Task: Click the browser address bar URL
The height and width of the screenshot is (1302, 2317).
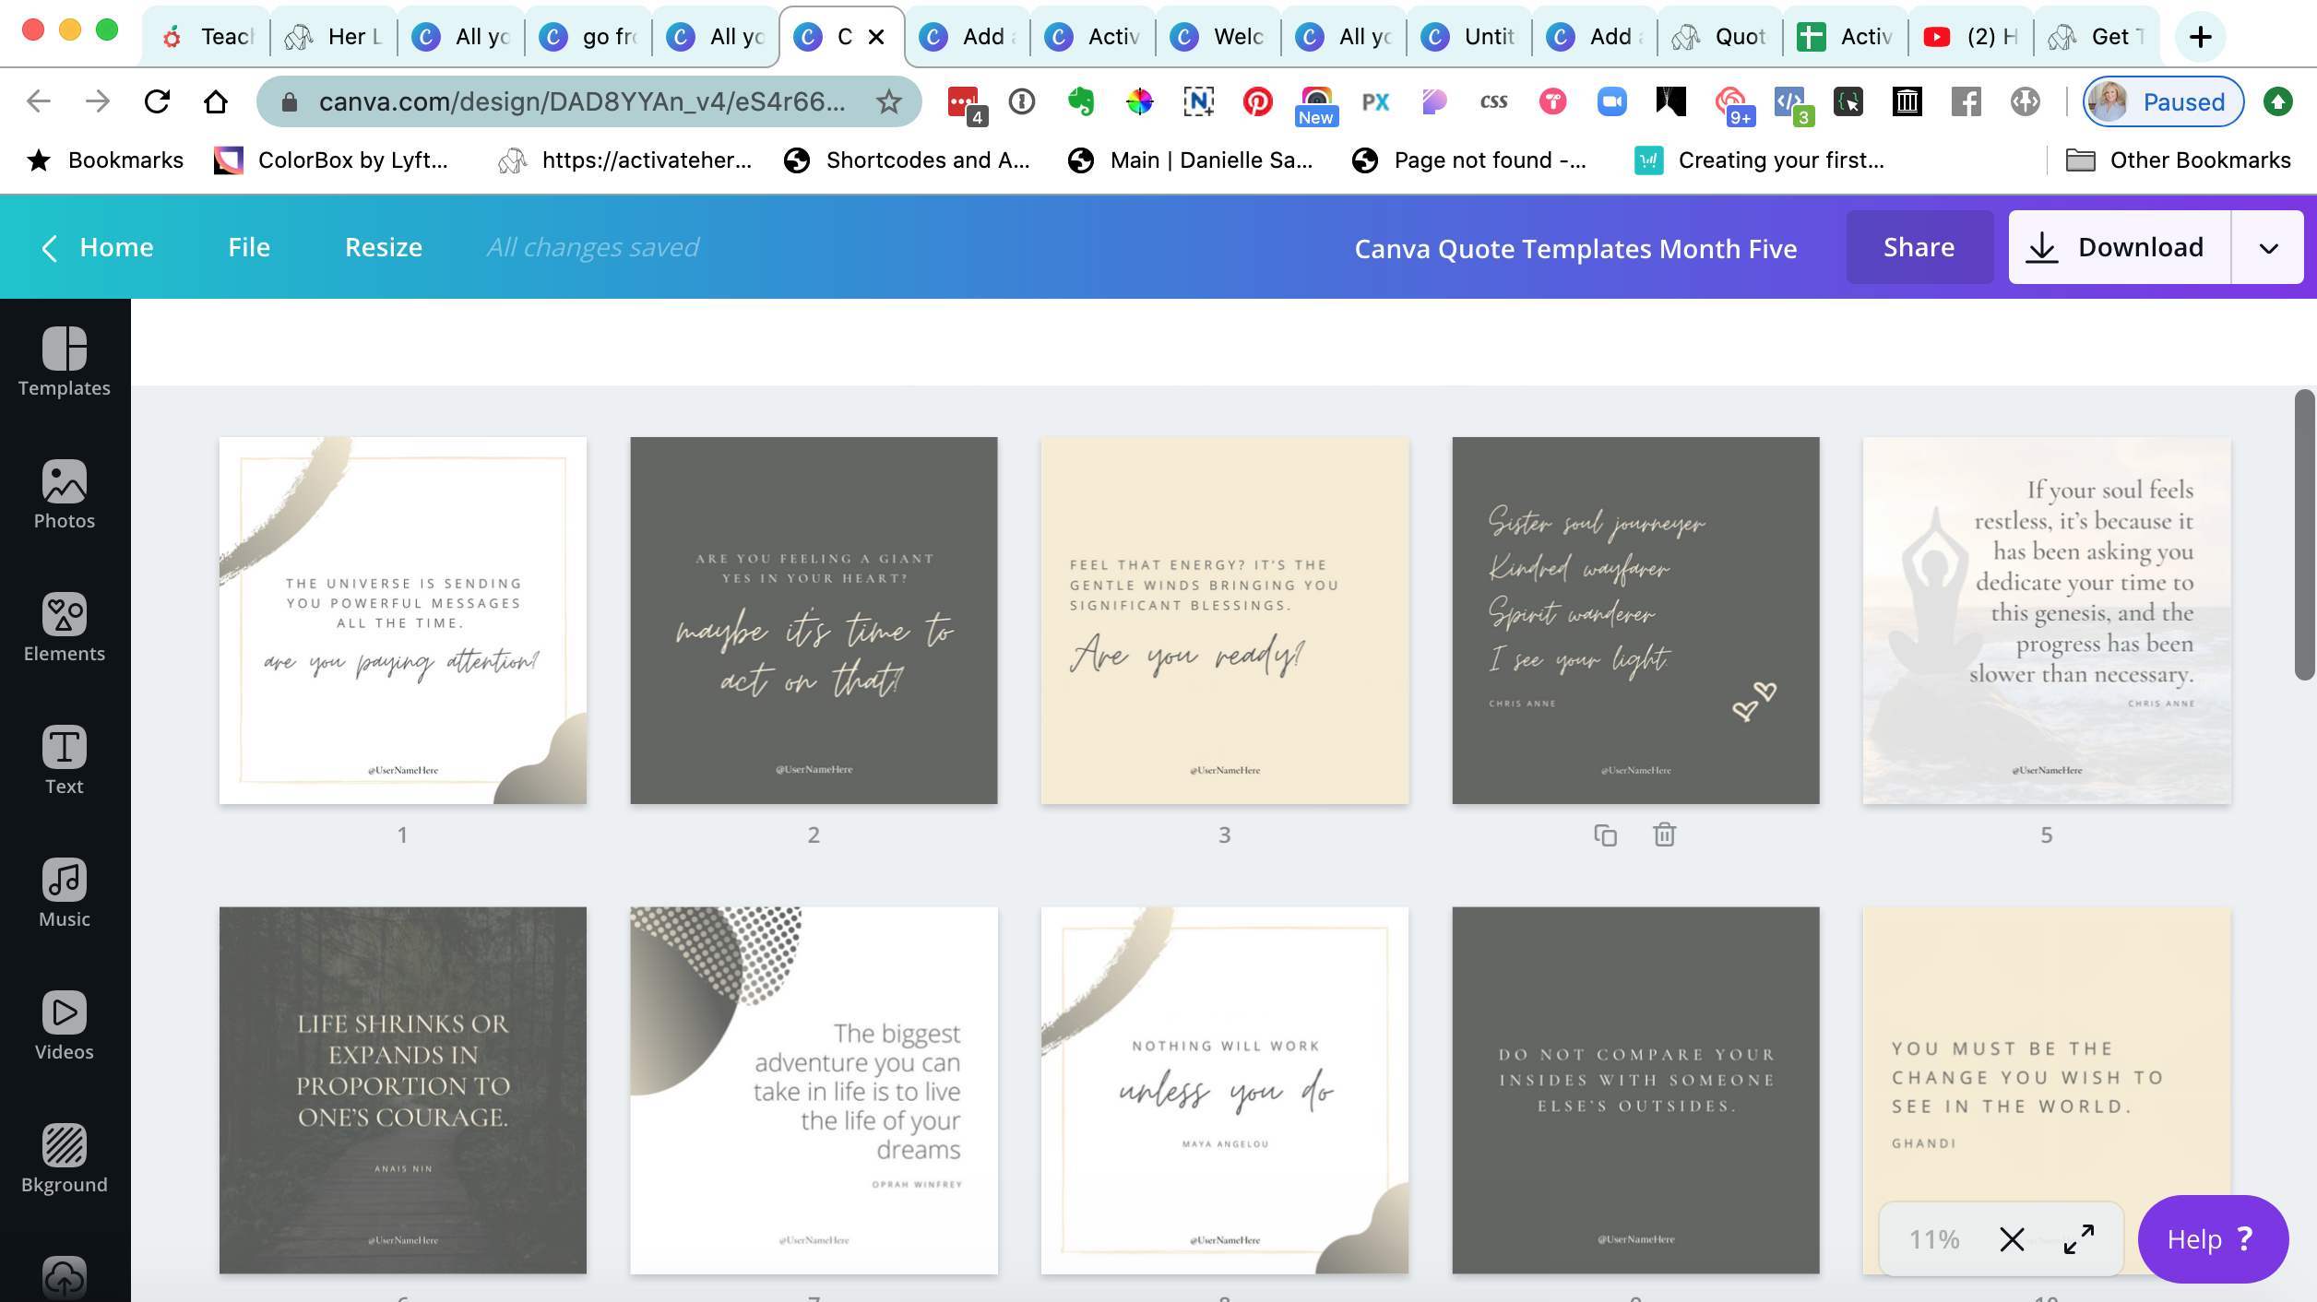Action: (581, 101)
